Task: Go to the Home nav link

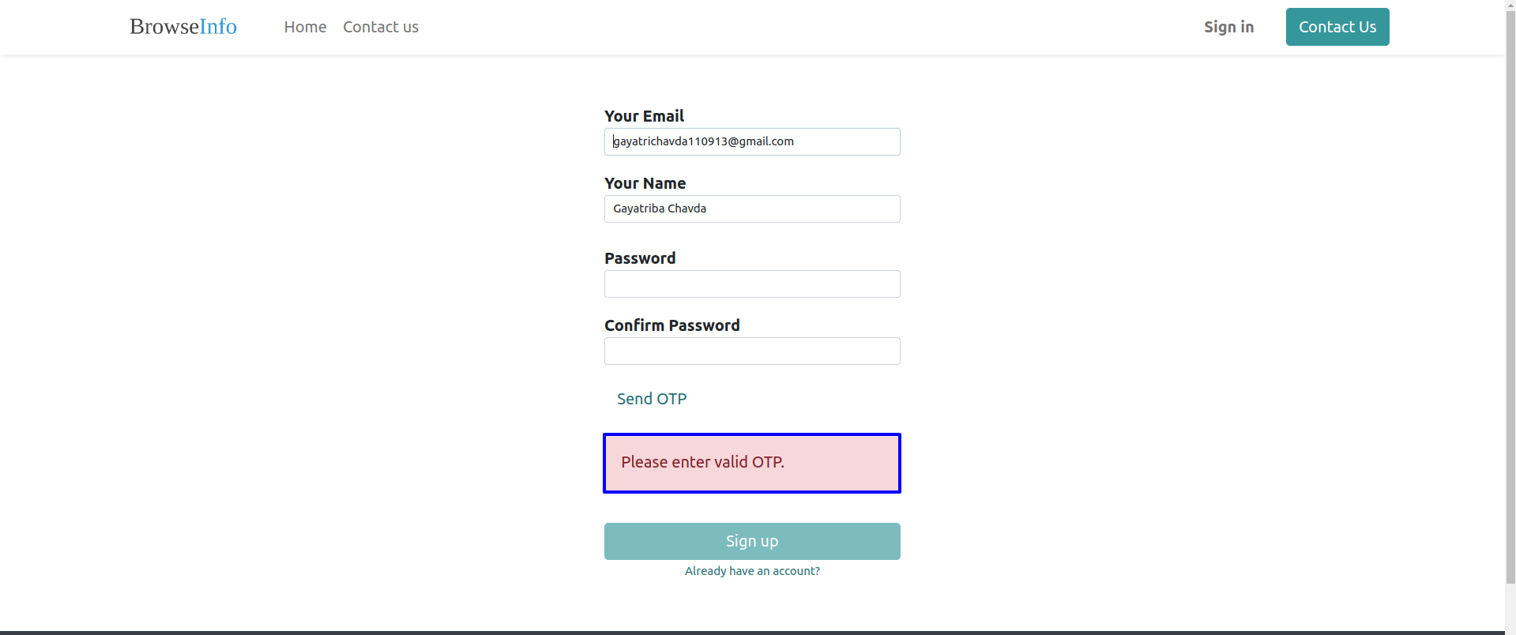Action: (305, 27)
